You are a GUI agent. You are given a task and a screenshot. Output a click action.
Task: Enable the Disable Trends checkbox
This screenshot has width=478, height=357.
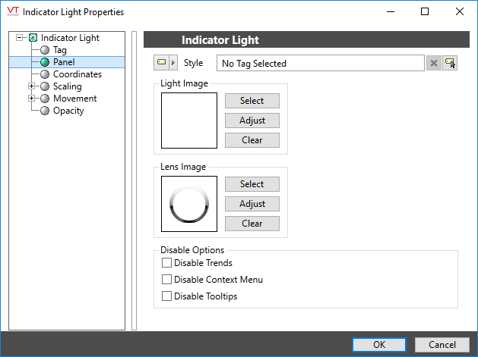167,263
